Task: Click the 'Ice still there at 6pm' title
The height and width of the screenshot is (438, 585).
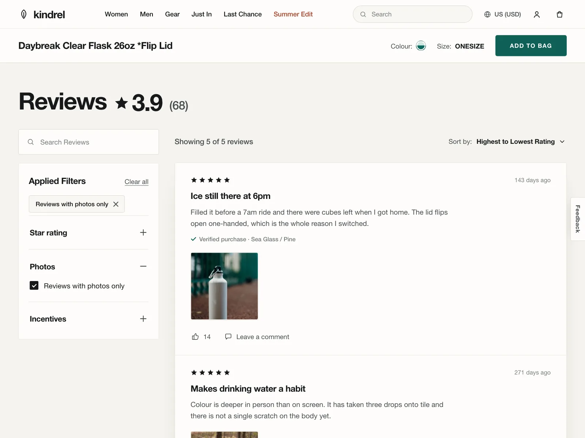Action: [x=230, y=196]
